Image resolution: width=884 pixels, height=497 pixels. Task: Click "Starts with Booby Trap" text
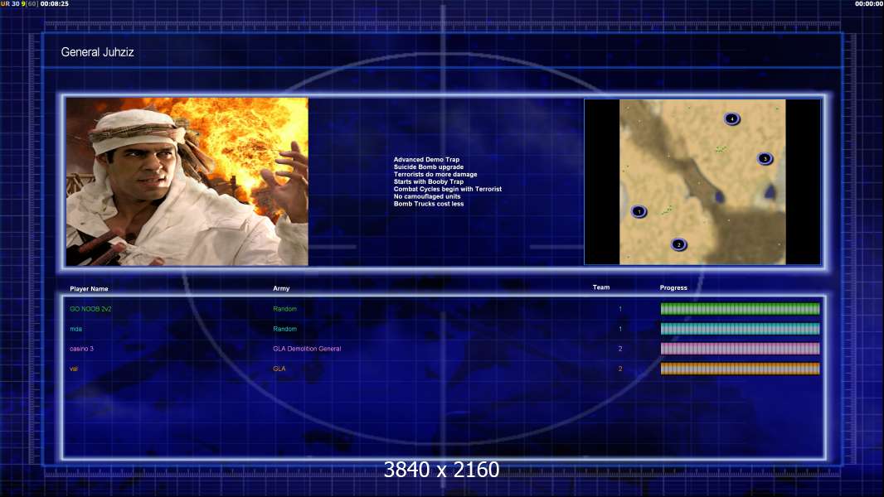point(429,181)
